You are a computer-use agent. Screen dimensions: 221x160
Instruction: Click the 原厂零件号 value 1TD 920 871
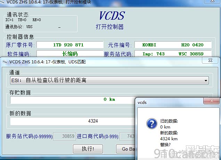tap(70, 45)
